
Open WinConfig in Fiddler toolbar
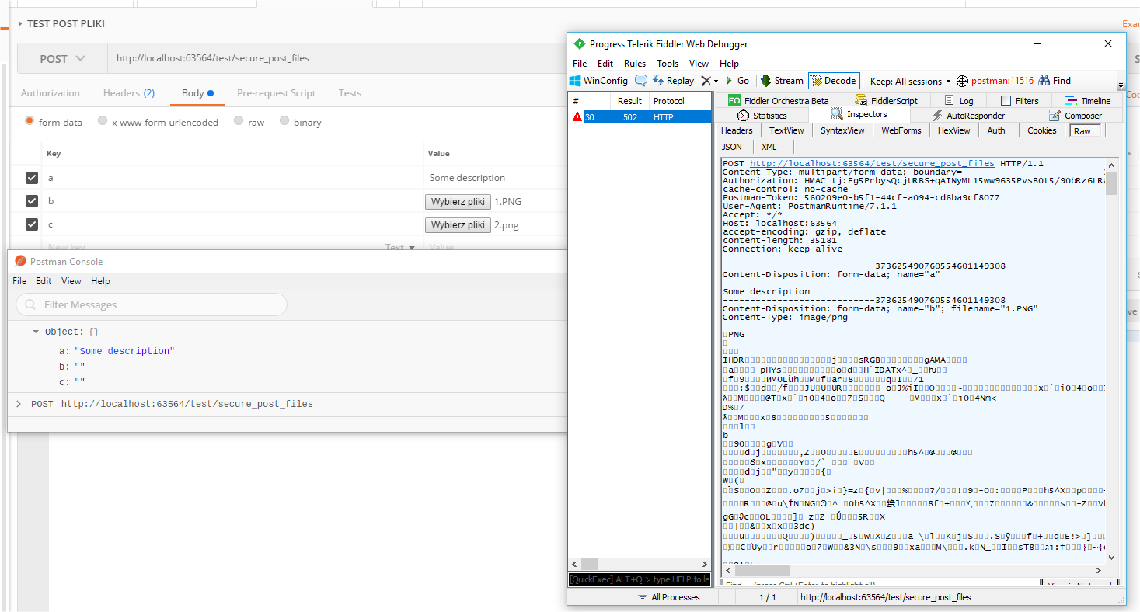click(x=598, y=80)
